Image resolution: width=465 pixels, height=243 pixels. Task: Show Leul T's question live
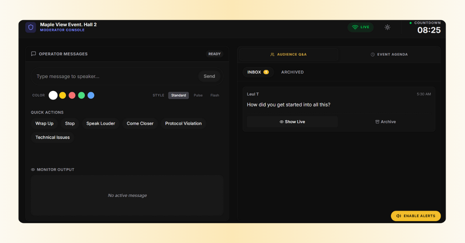click(x=292, y=122)
